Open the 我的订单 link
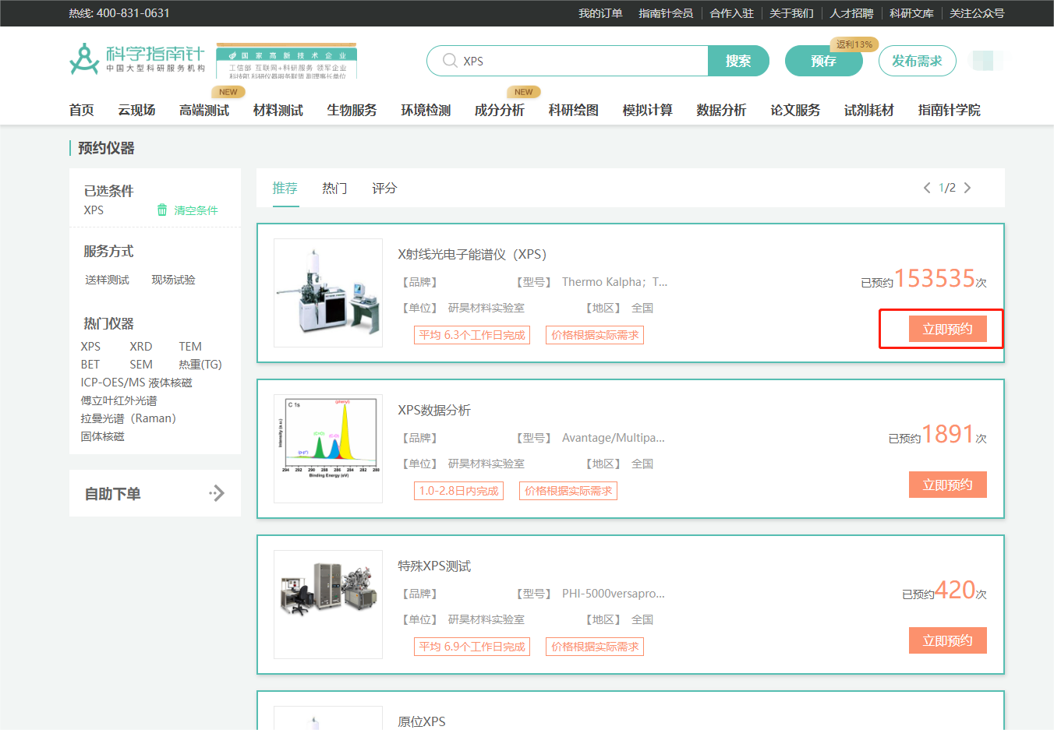 (x=600, y=12)
